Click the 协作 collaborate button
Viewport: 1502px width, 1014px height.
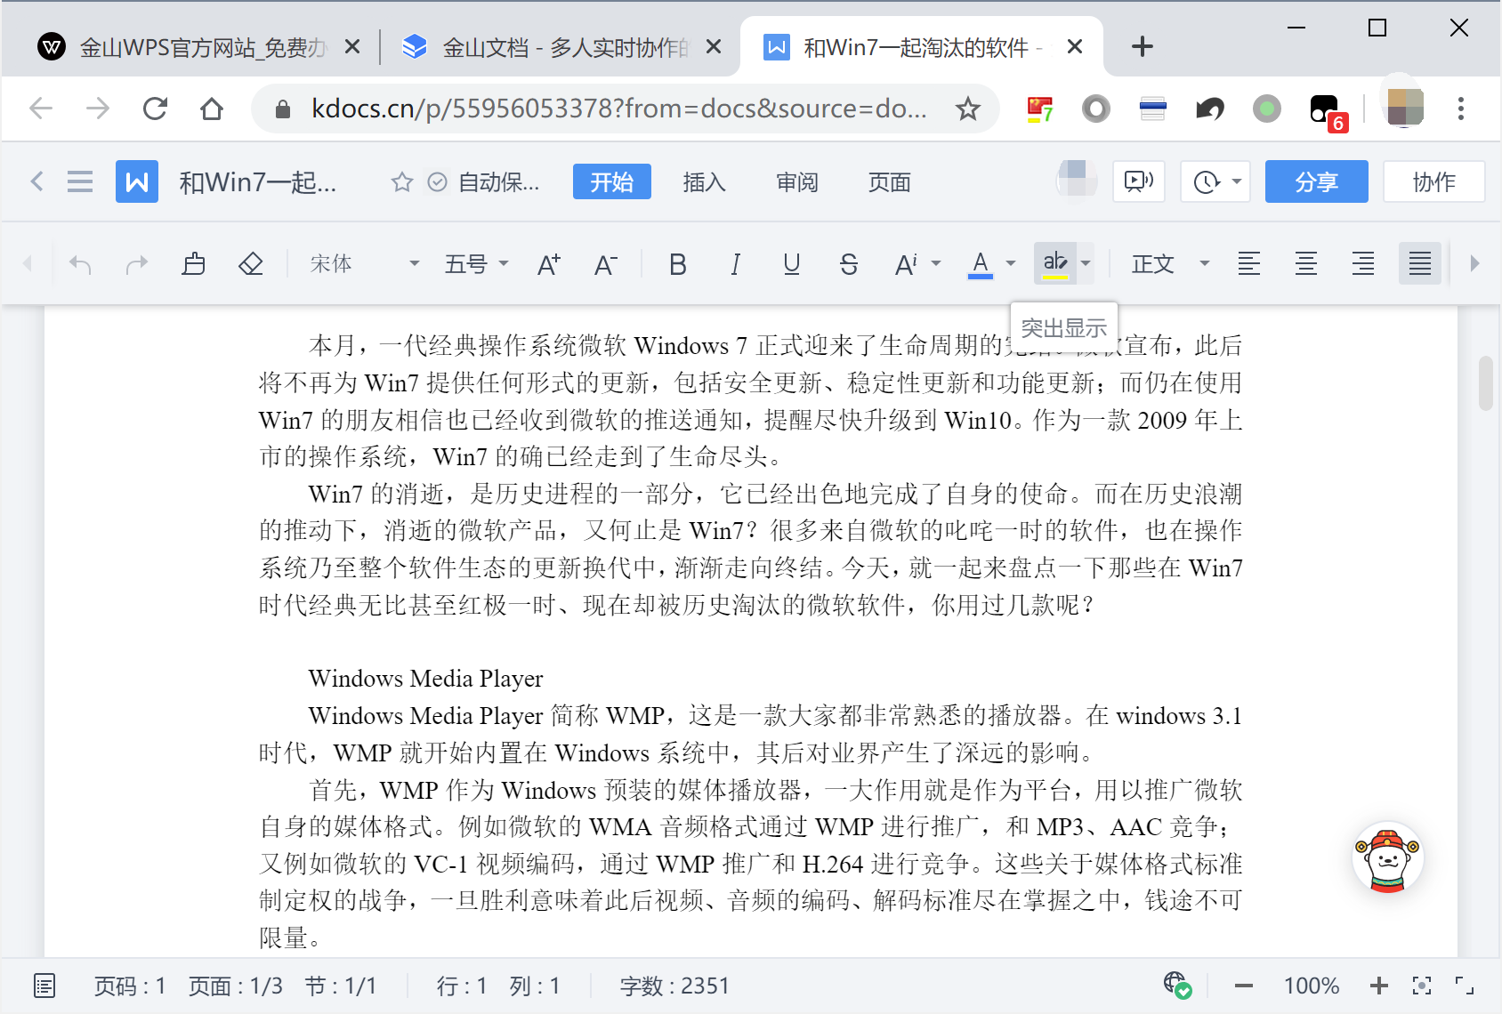[x=1434, y=182]
